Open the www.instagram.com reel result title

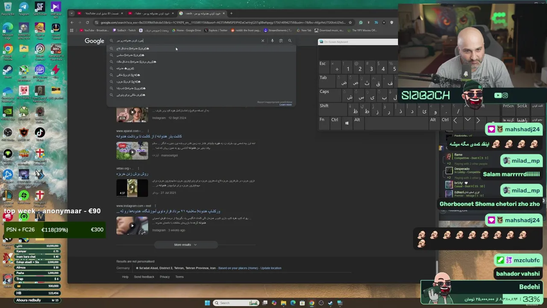[x=168, y=211]
